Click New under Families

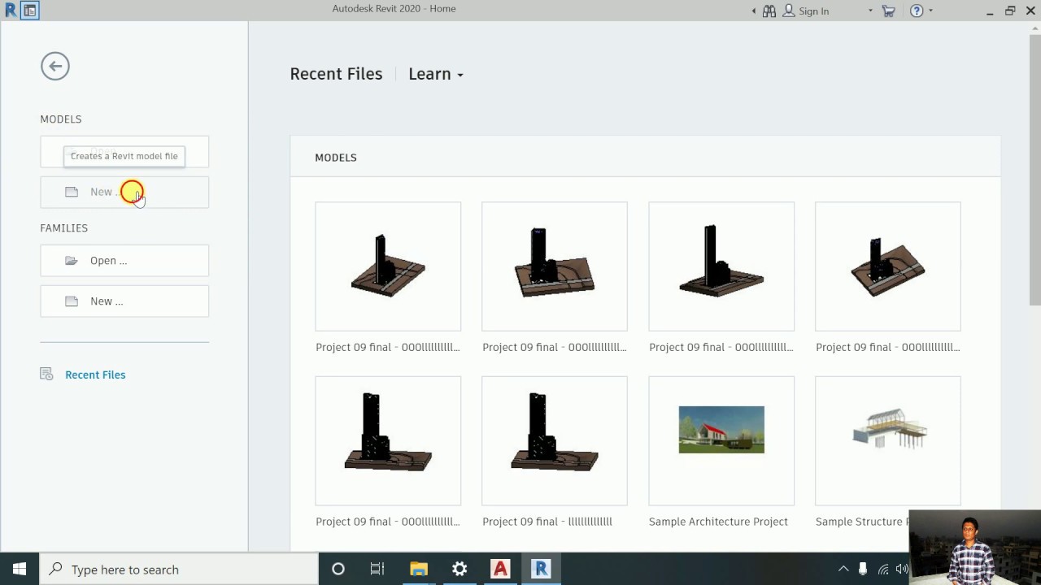tap(124, 301)
